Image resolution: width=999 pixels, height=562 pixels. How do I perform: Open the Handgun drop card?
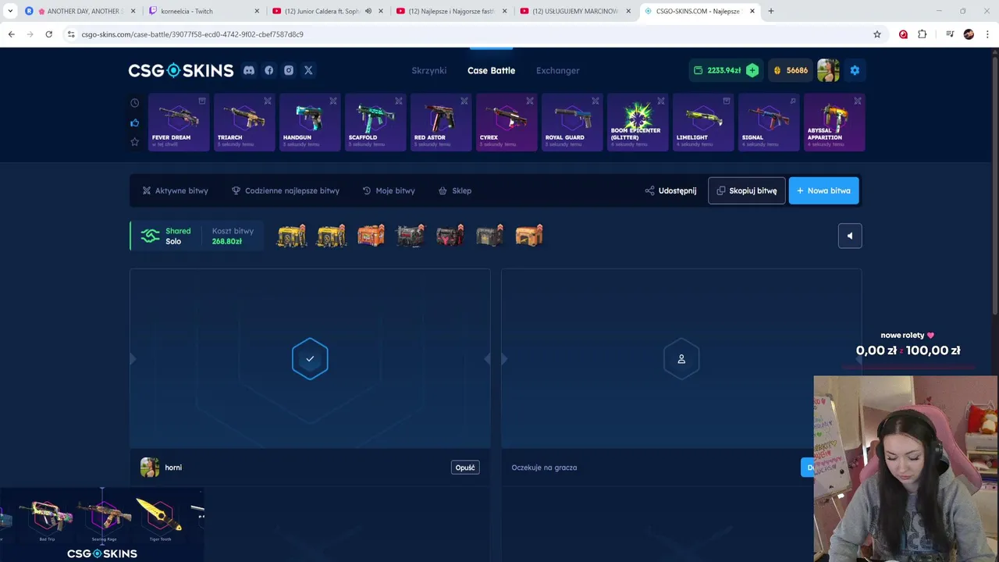point(310,123)
